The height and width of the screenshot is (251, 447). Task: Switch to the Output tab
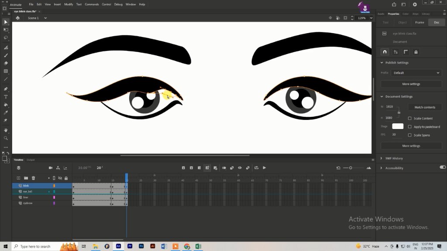coord(31,160)
